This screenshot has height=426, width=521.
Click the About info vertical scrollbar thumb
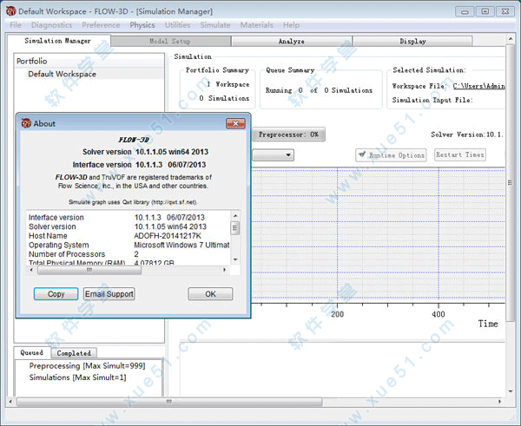click(x=235, y=228)
